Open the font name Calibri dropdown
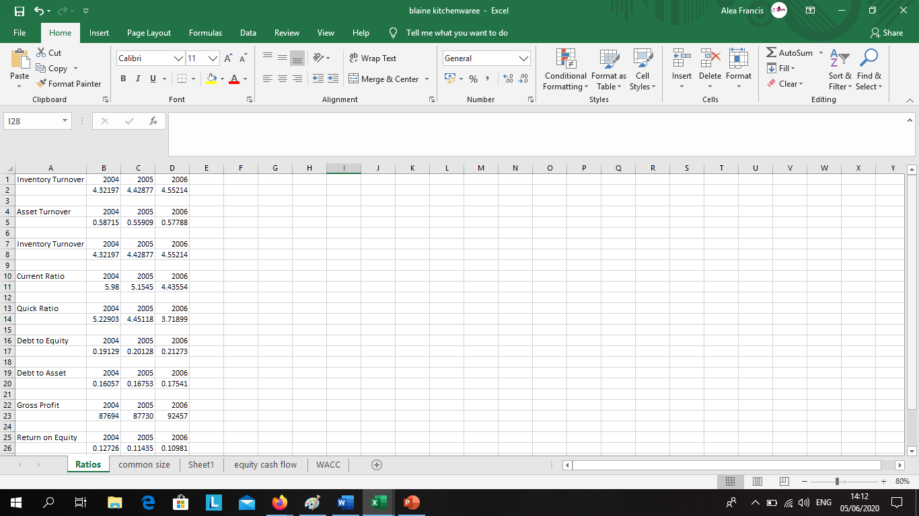Image resolution: width=919 pixels, height=516 pixels. (x=178, y=58)
